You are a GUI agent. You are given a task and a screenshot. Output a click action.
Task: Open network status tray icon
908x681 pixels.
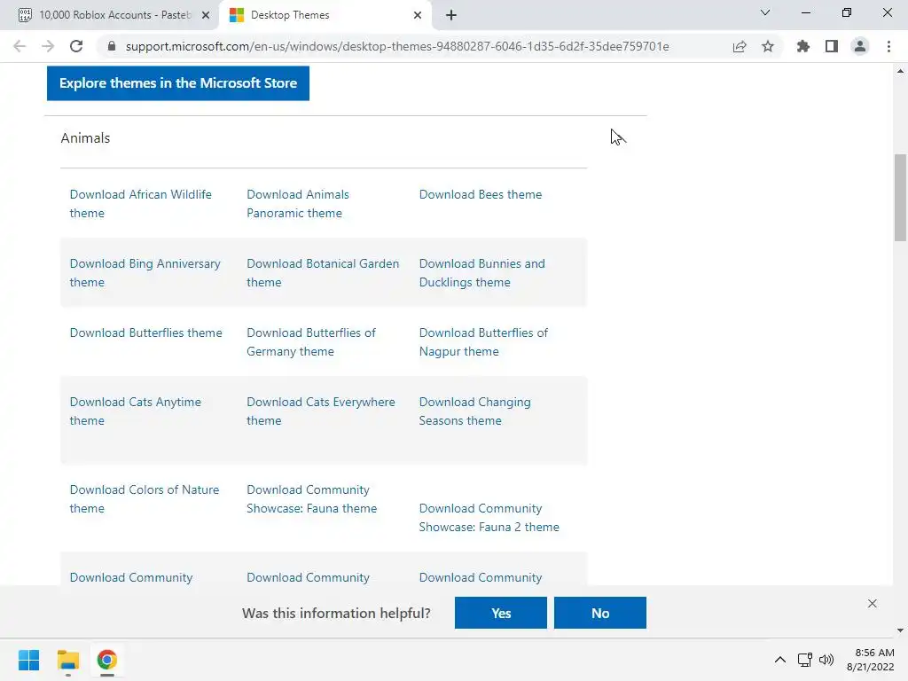(x=805, y=660)
